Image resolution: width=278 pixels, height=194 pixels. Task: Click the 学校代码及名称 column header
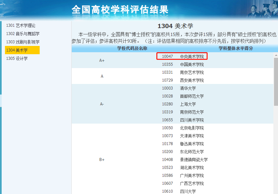(132, 48)
